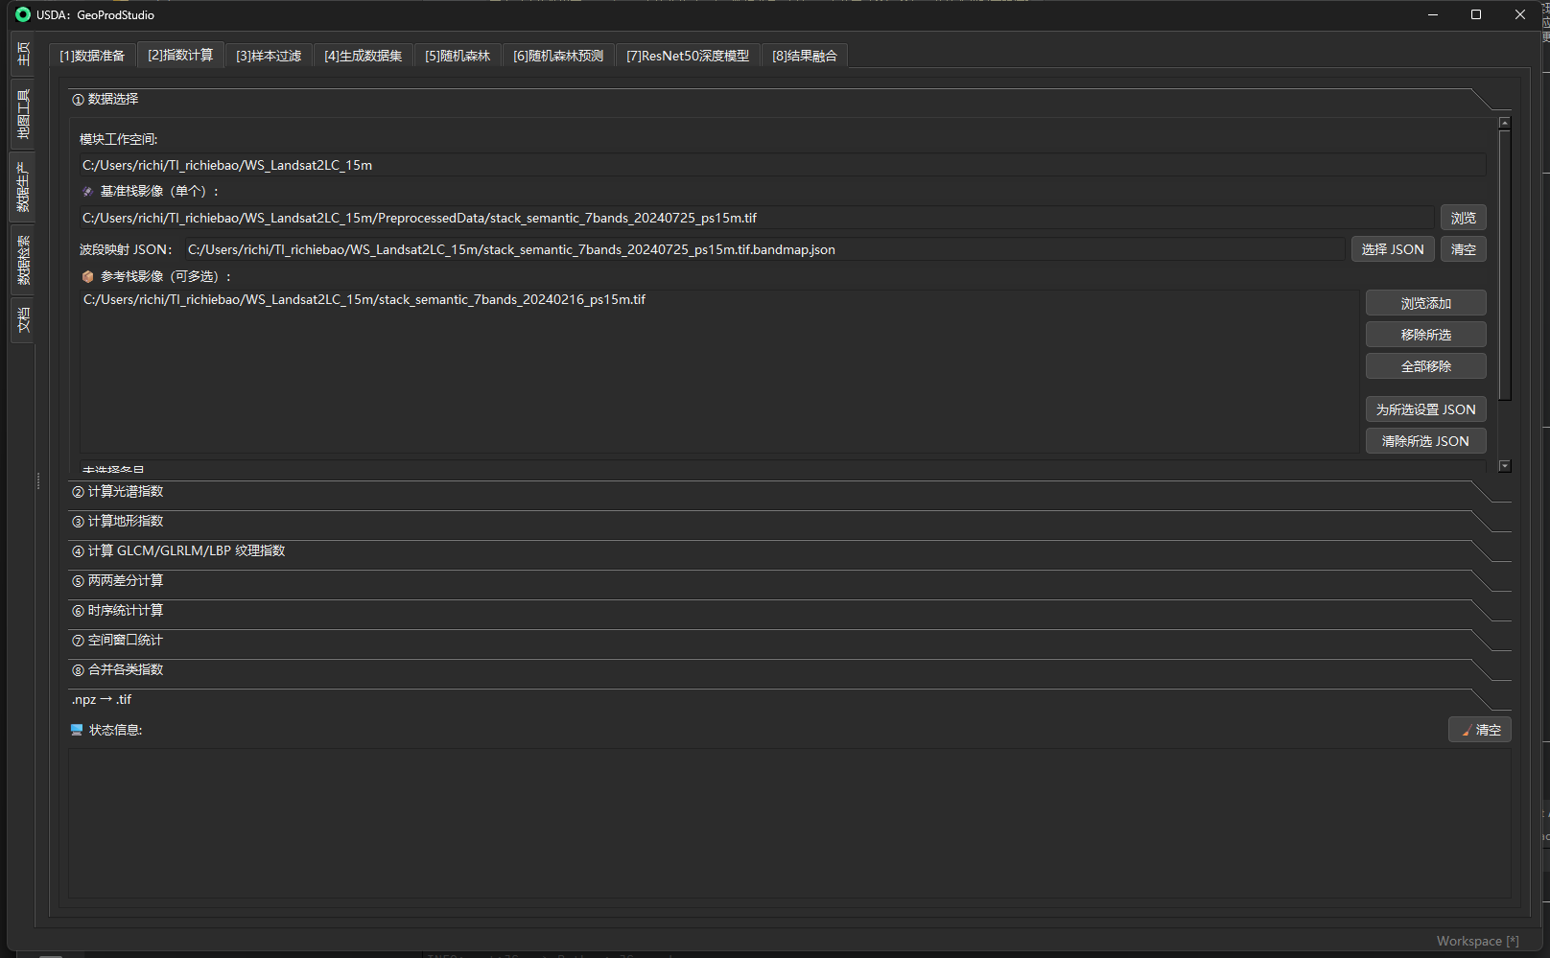Expand the ④ 计算 GLCM/GLRLM/LBP 纹理指数 section
This screenshot has height=958, width=1550.
pos(186,551)
